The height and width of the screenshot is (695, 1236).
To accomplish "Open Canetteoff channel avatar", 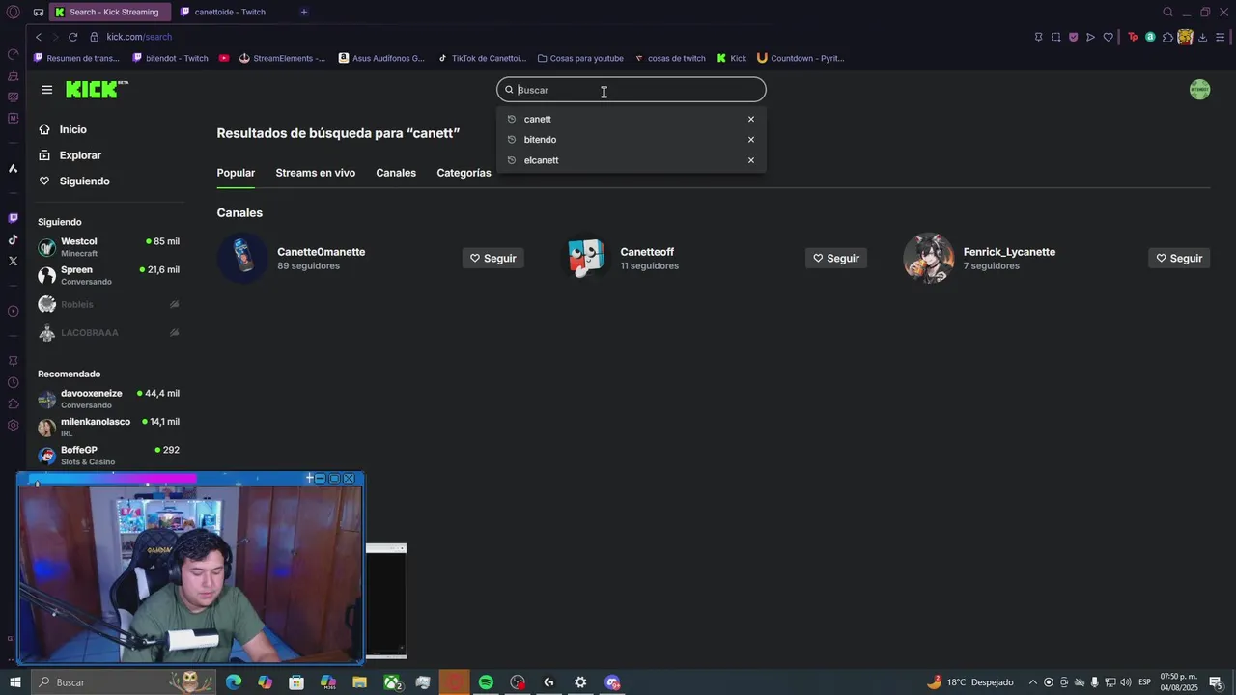I will click(x=585, y=258).
